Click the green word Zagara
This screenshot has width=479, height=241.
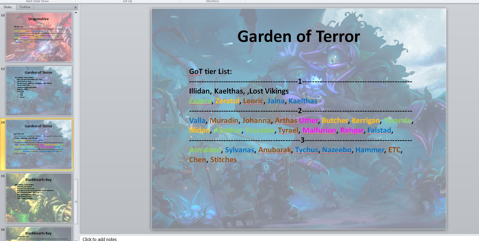(x=200, y=101)
